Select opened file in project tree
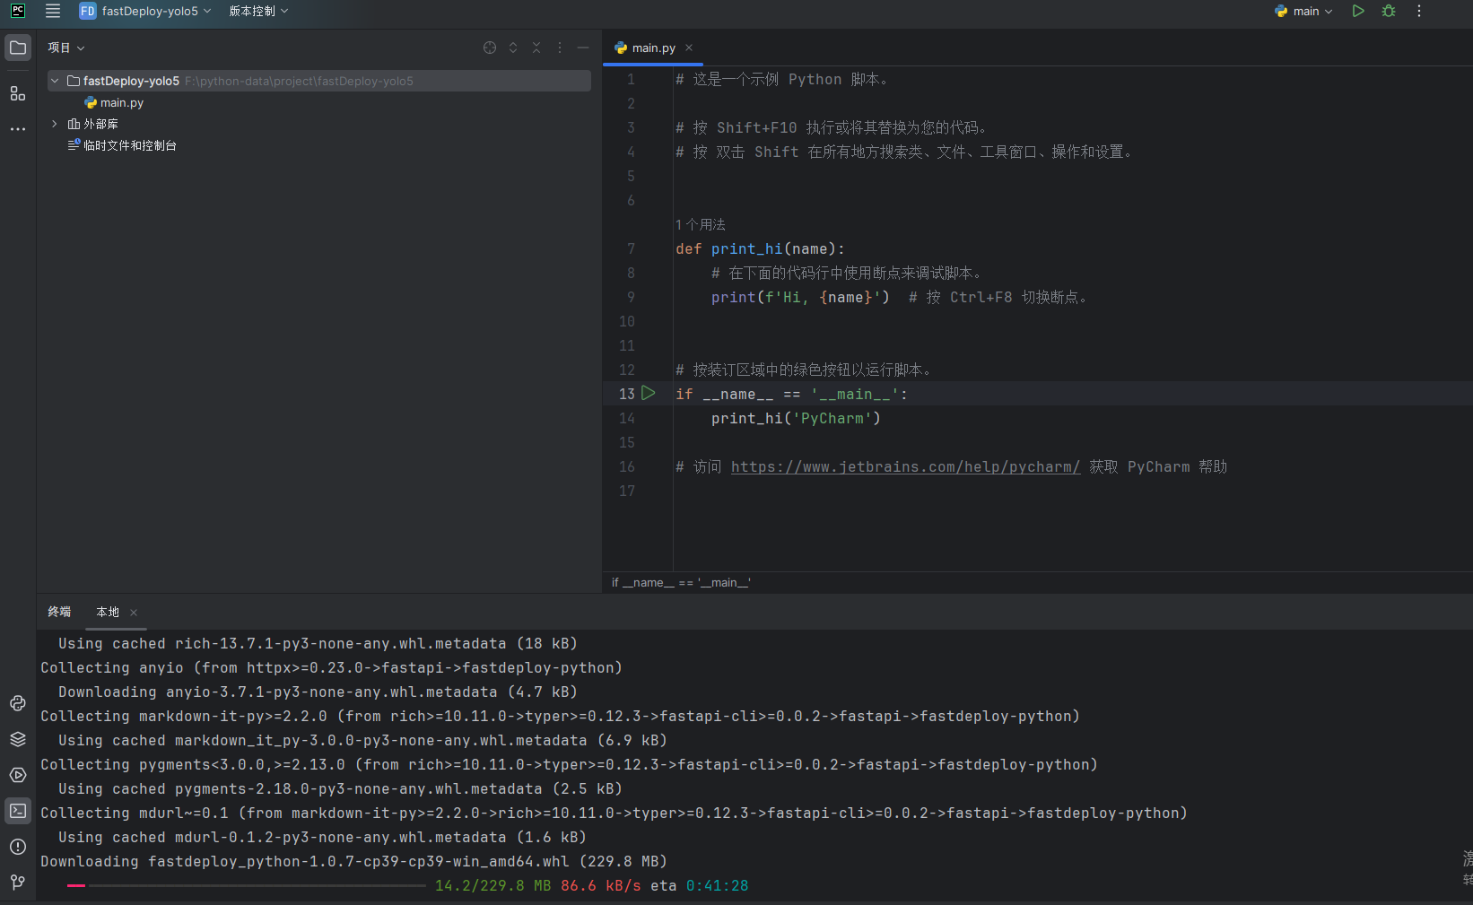1473x905 pixels. pyautogui.click(x=490, y=48)
